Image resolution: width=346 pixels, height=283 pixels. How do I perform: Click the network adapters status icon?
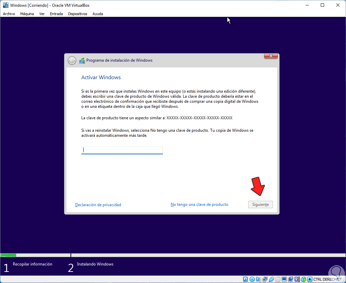(x=265, y=279)
